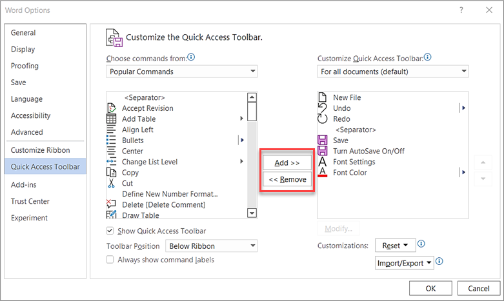The width and height of the screenshot is (504, 301).
Task: Click the Bullets list icon
Action: (111, 141)
